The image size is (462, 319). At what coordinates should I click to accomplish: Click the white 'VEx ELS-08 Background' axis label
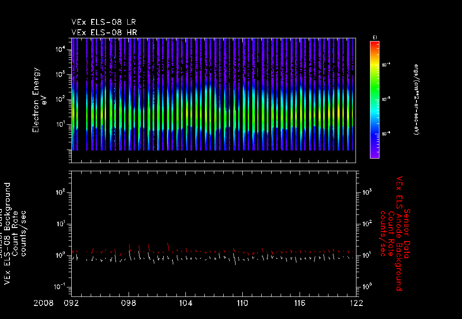point(7,233)
